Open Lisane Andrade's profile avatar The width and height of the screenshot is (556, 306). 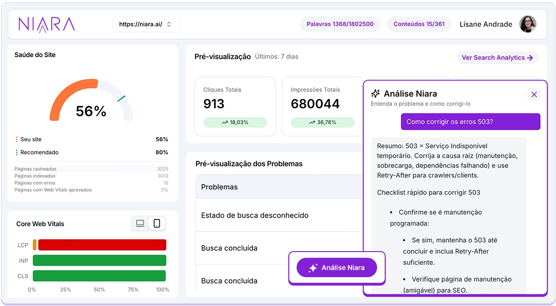528,24
